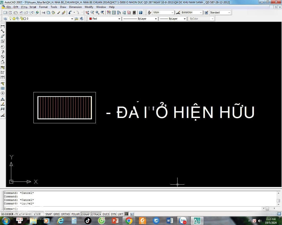Click the Undo arrow icon
Screen dimensions: 282x225
[70, 12]
